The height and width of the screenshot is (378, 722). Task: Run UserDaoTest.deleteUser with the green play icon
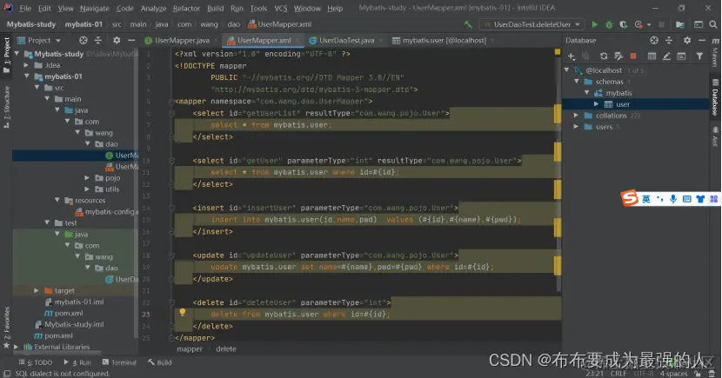pos(594,24)
